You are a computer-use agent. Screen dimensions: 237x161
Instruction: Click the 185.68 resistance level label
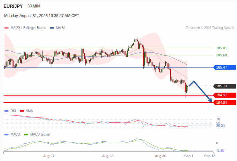(222, 55)
